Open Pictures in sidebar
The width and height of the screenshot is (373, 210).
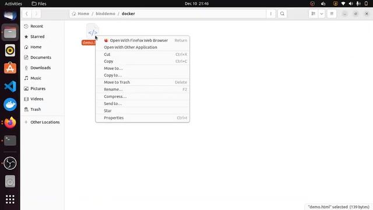pos(43,89)
